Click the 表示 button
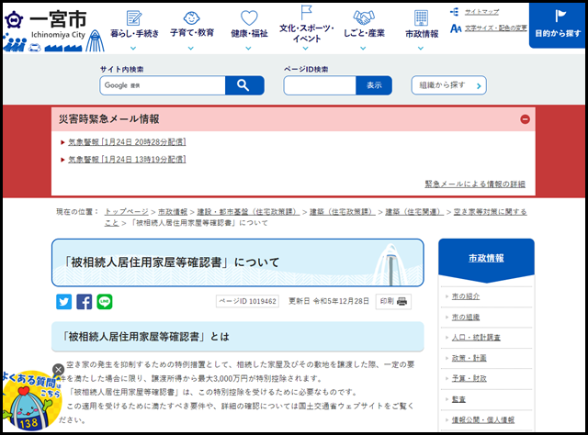 374,85
